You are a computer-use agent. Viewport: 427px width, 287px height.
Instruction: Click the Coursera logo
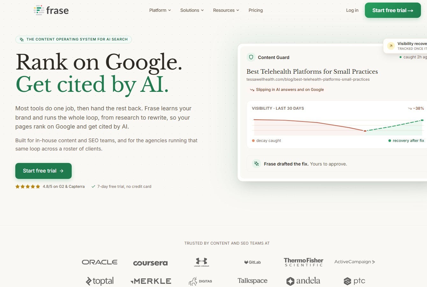pos(150,263)
